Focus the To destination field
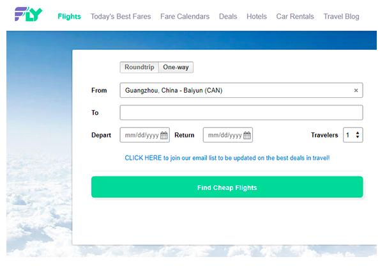Image resolution: width=387 pixels, height=266 pixels. coord(241,113)
